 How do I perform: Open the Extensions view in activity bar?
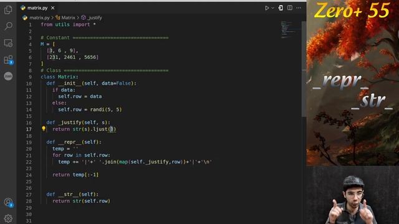[8, 60]
